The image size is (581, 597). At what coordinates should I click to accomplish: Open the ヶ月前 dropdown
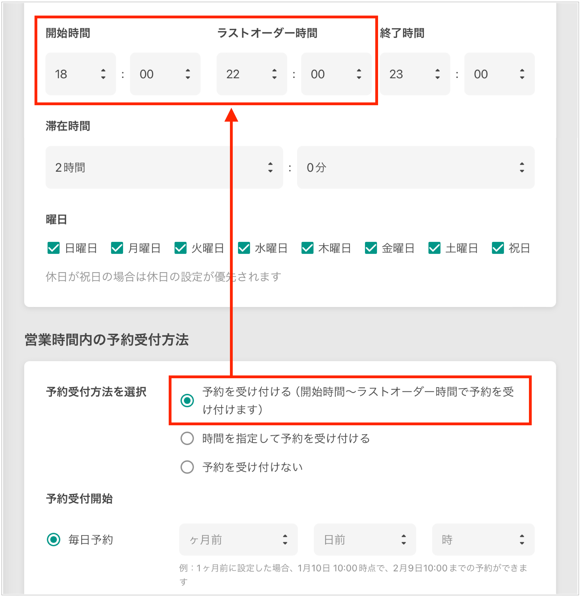click(x=238, y=540)
